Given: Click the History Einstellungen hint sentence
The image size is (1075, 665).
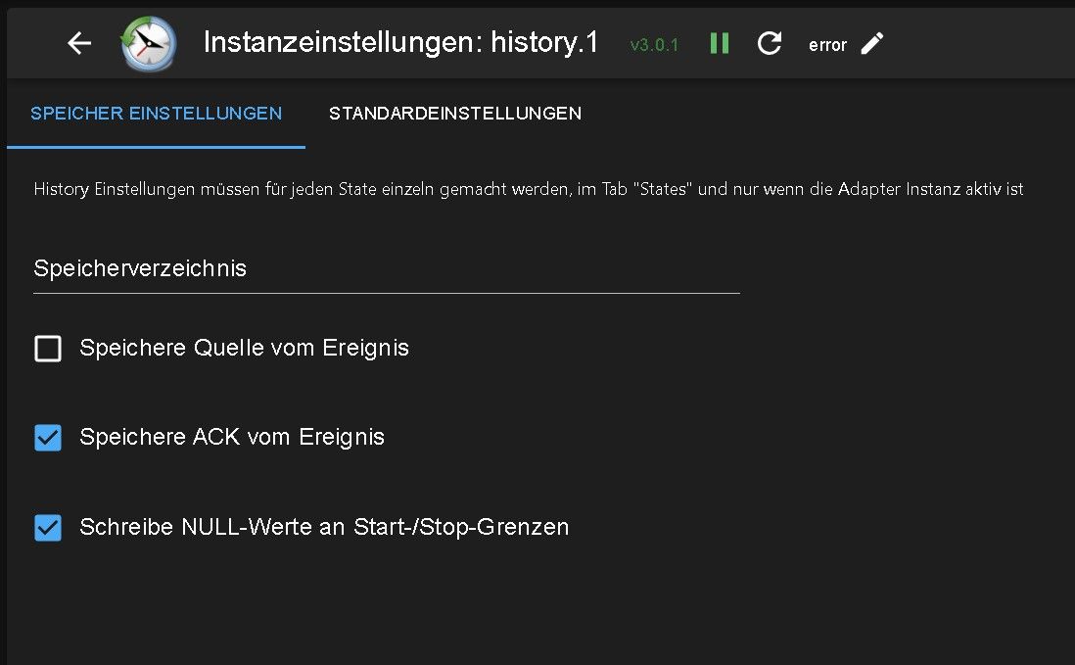Looking at the screenshot, I should (528, 189).
